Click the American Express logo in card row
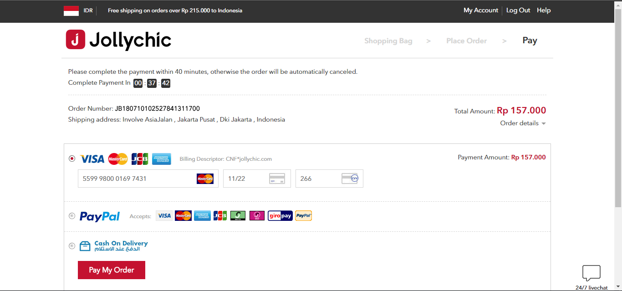This screenshot has height=291, width=622. (162, 159)
